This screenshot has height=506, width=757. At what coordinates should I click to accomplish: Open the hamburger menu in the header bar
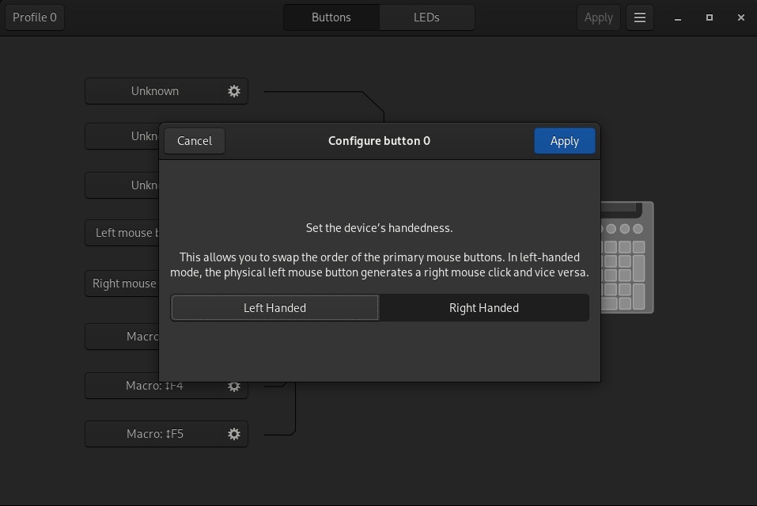click(x=639, y=17)
